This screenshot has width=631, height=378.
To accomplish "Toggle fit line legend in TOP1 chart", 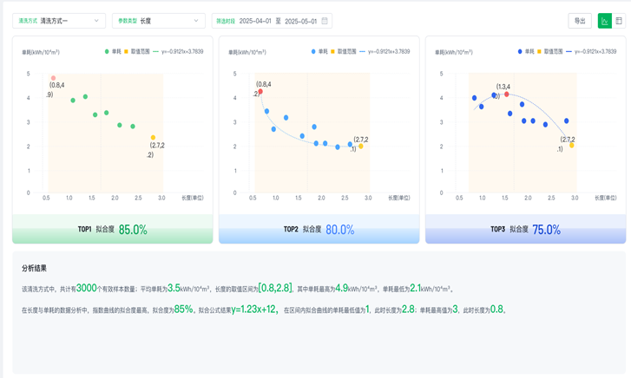I will pos(178,51).
